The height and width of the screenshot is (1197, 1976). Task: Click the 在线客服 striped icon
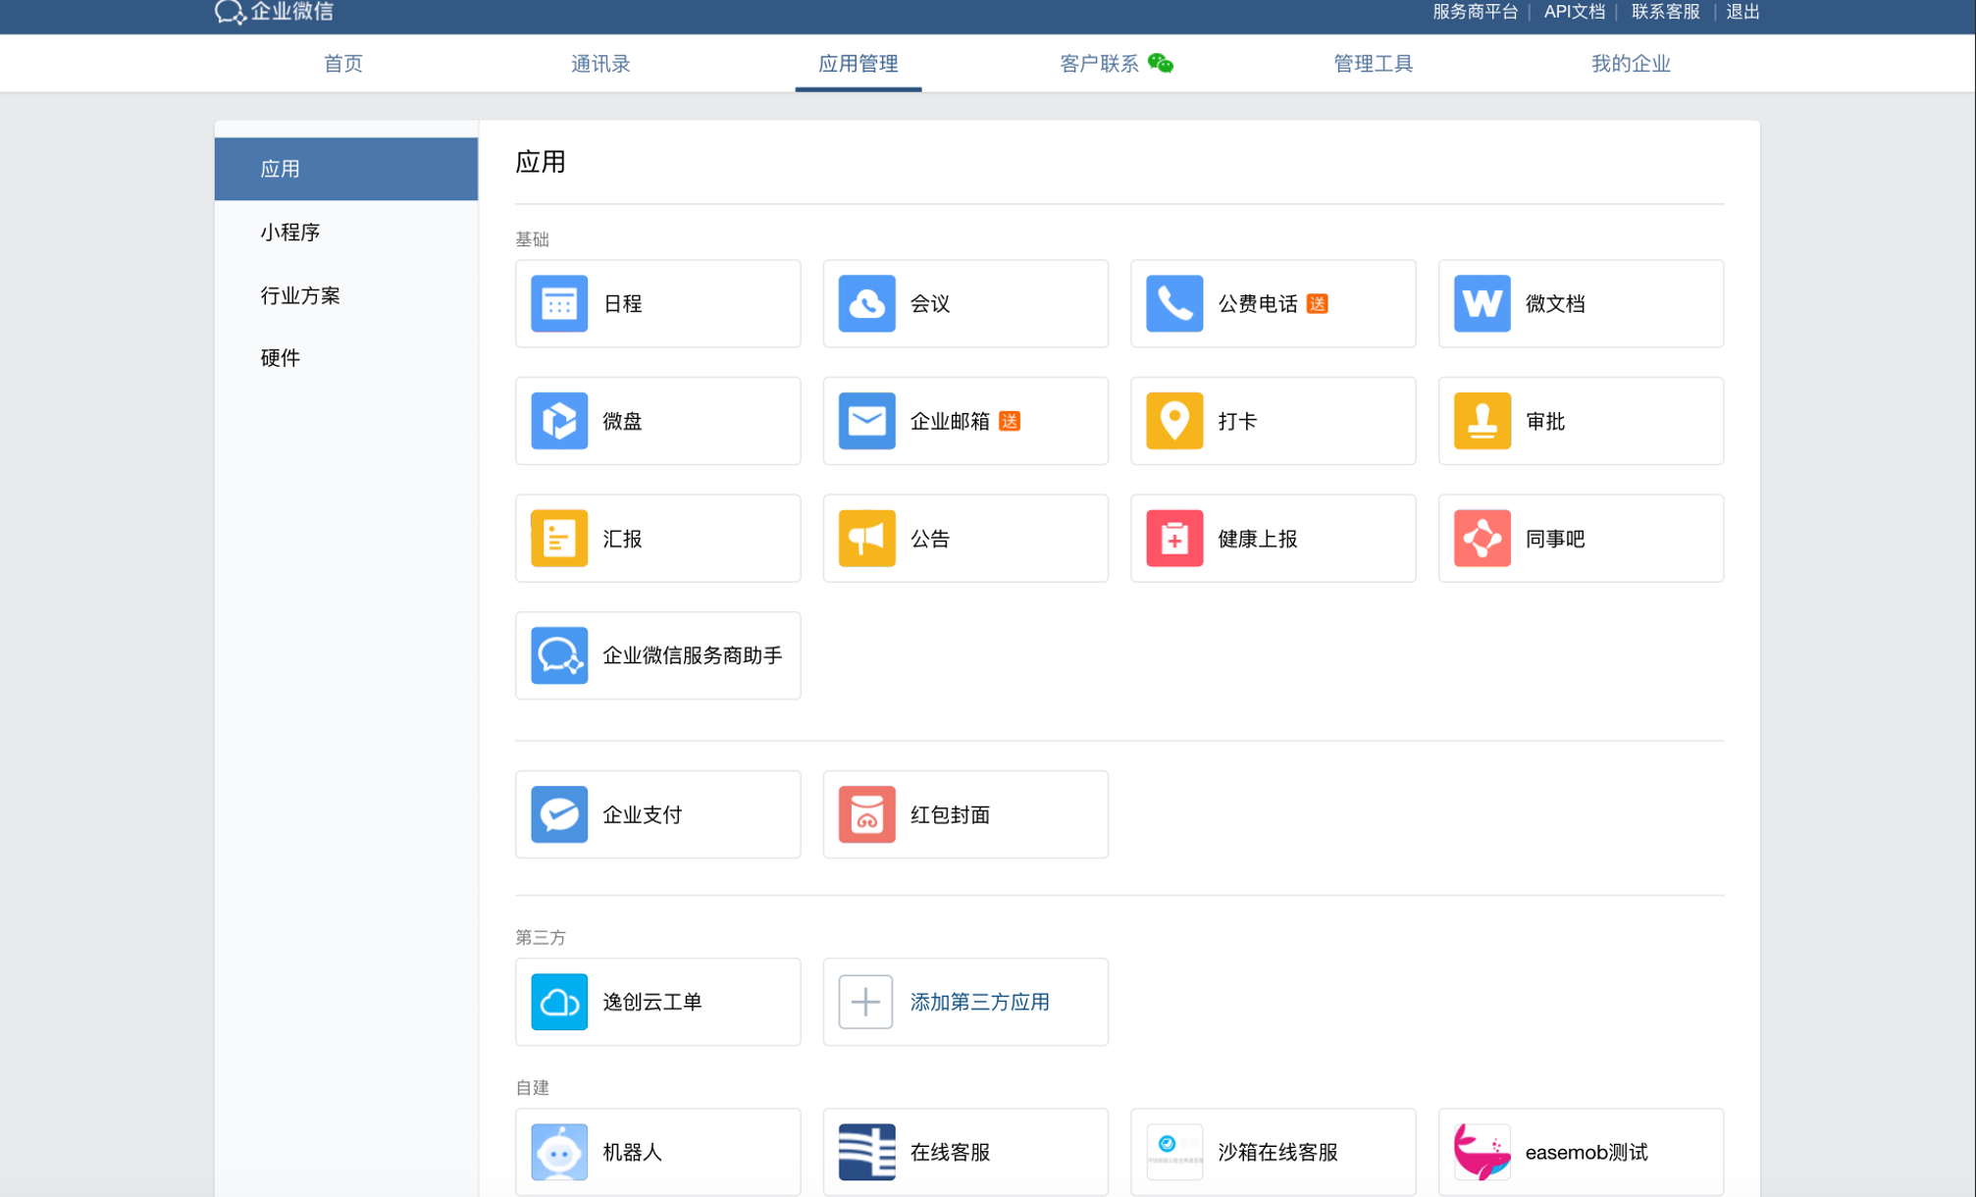pos(866,1152)
